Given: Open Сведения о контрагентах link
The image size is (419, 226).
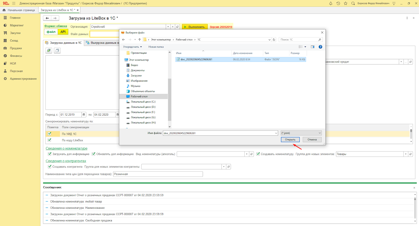Looking at the screenshot, I should pyautogui.click(x=66, y=161).
